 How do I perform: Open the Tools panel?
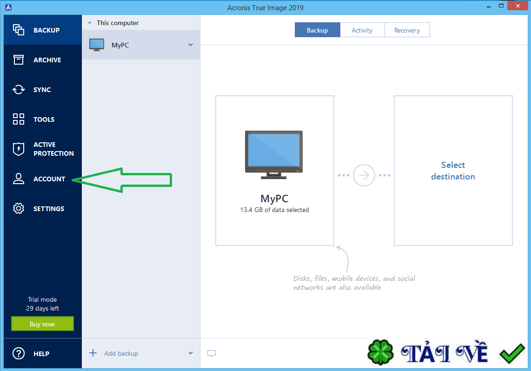(x=19, y=119)
